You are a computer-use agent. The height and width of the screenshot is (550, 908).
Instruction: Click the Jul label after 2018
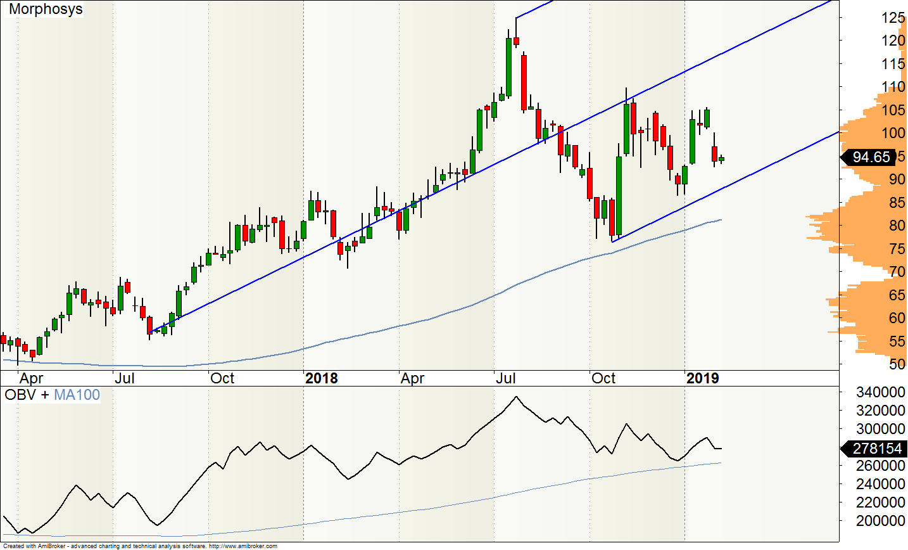(x=506, y=378)
